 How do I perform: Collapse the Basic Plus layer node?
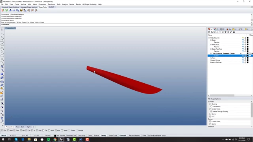[x=211, y=45]
